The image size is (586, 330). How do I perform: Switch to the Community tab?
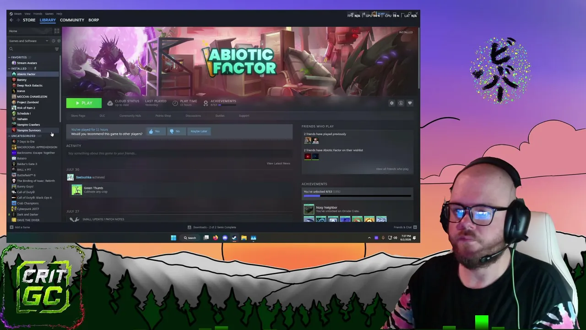point(72,20)
